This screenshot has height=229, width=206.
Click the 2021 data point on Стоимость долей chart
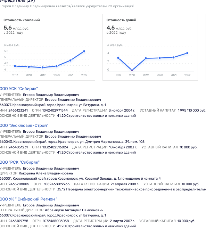173,57
